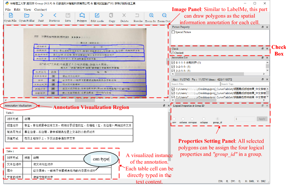Click the Annotation Visulization panel title
The width and height of the screenshot is (286, 185).
(x=18, y=106)
